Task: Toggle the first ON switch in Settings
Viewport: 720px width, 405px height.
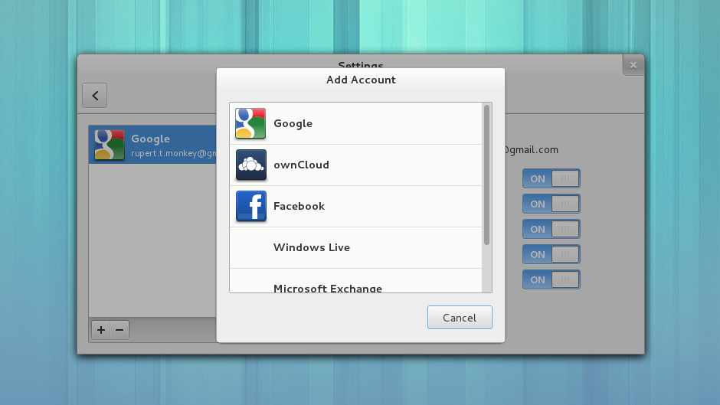Action: click(x=551, y=178)
